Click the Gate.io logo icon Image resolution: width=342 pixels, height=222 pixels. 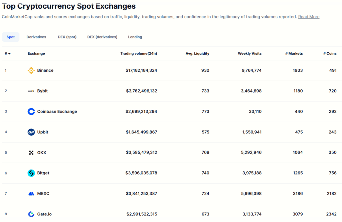[x=31, y=214]
